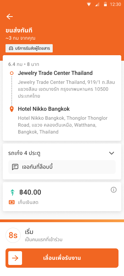Expand the รถเก๋ง 4 ประตู chevron
124x276 pixels.
click(112, 153)
